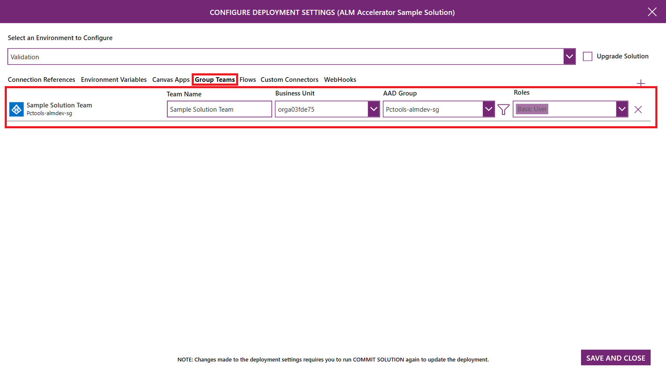
Task: Expand the Roles dropdown arrow
Action: (x=622, y=109)
